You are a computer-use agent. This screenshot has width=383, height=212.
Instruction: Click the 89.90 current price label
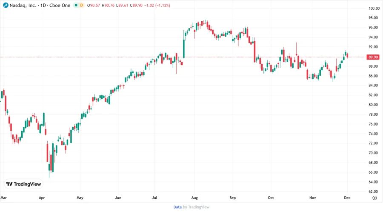pos(373,57)
